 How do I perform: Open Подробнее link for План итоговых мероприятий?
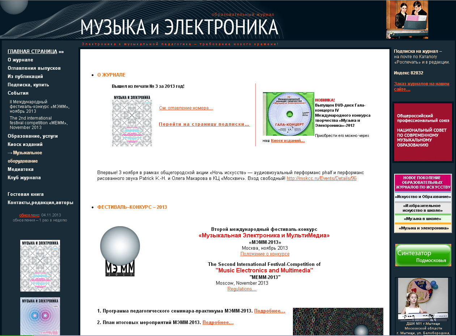[x=218, y=322]
